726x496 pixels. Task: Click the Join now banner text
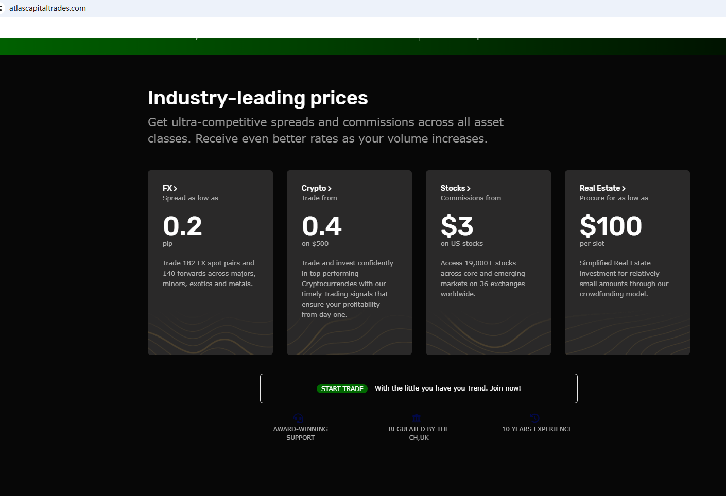coord(447,388)
